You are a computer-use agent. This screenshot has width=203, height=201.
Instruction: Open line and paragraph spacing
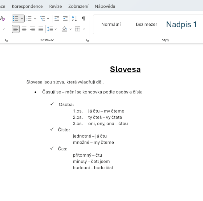point(50,29)
